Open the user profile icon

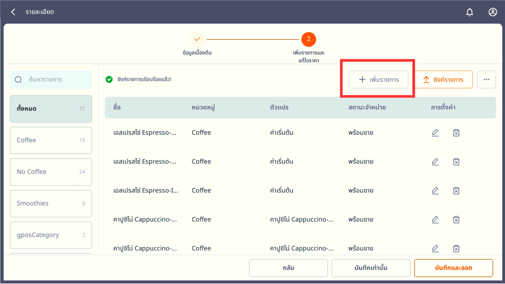[x=493, y=12]
